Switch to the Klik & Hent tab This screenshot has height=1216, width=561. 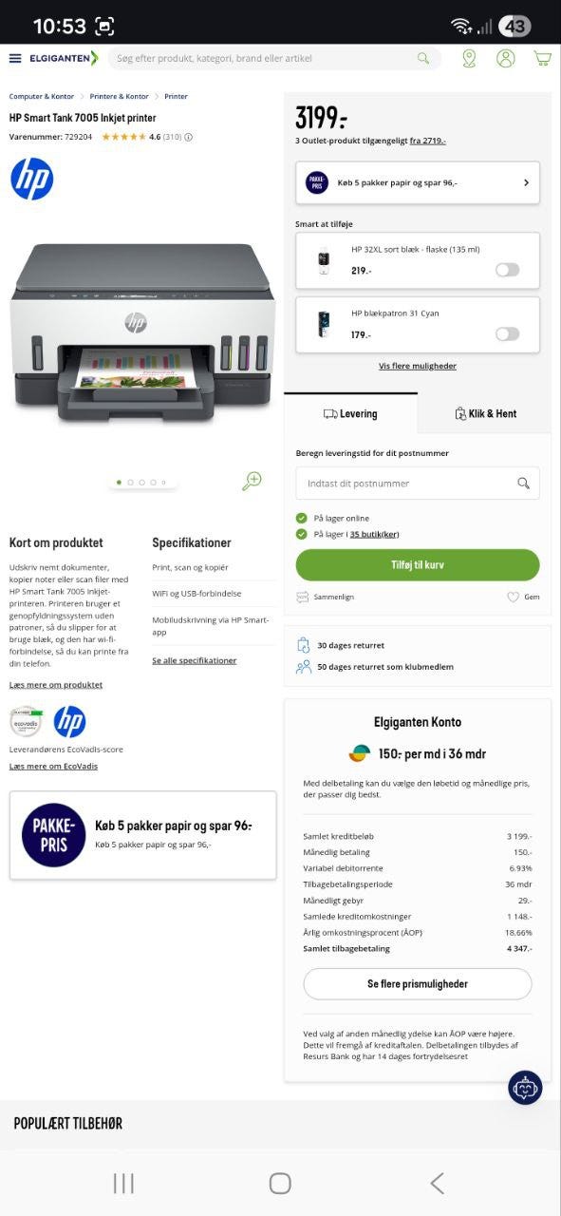pos(485,413)
